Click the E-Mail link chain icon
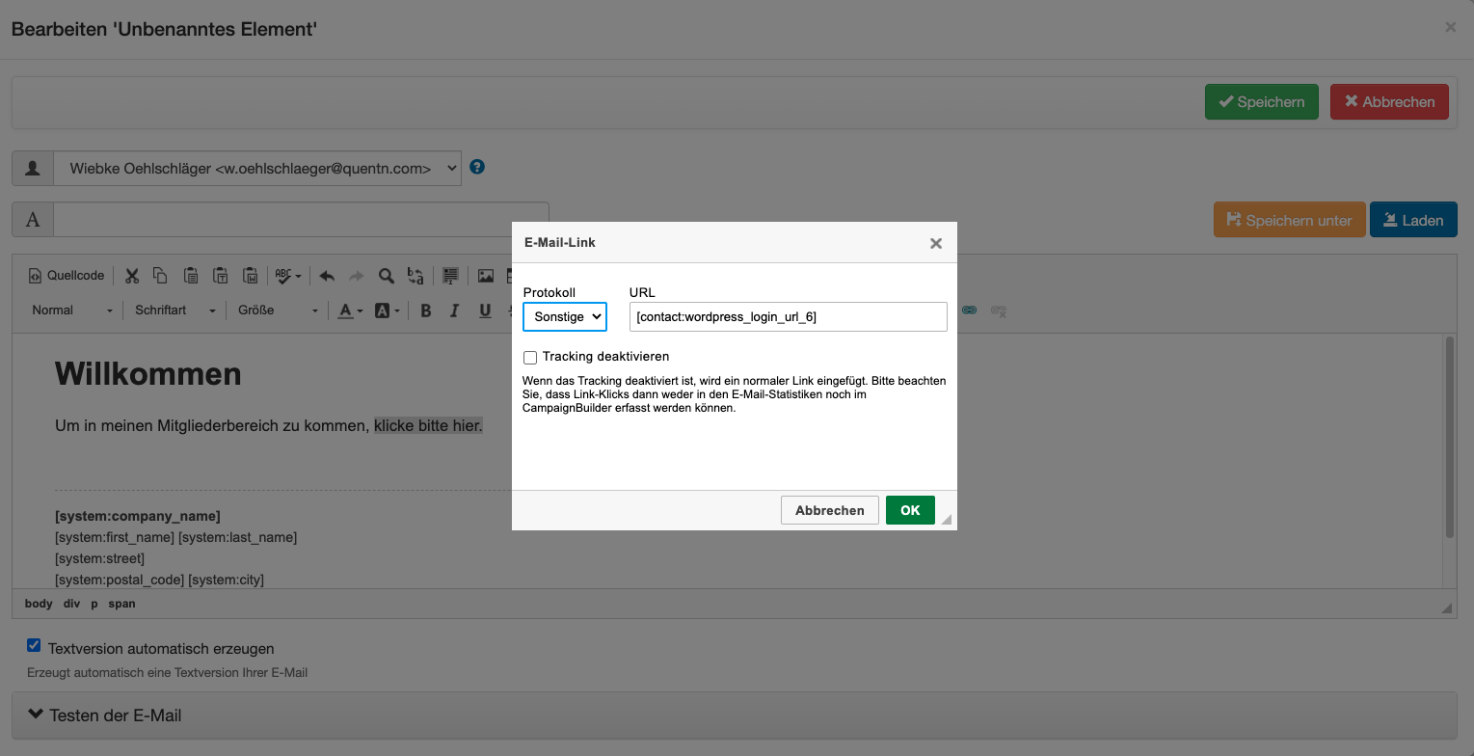The width and height of the screenshot is (1474, 756). 970,310
